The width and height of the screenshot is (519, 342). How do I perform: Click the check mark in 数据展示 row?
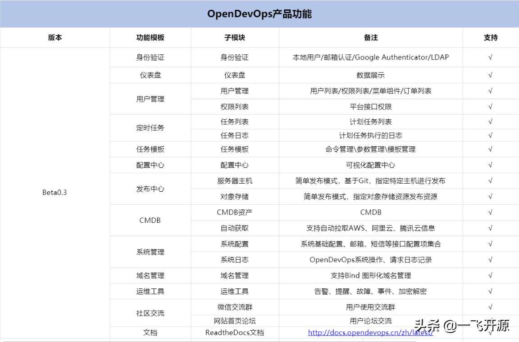491,75
